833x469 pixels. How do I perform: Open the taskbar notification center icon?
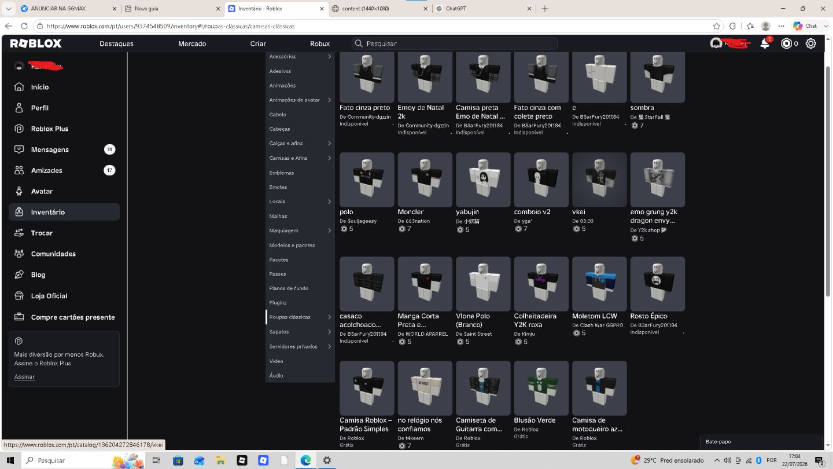point(819,460)
